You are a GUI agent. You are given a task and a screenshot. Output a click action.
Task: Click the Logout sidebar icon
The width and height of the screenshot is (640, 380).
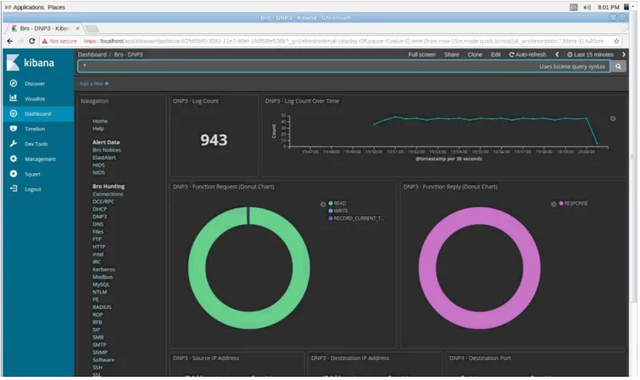pos(14,189)
